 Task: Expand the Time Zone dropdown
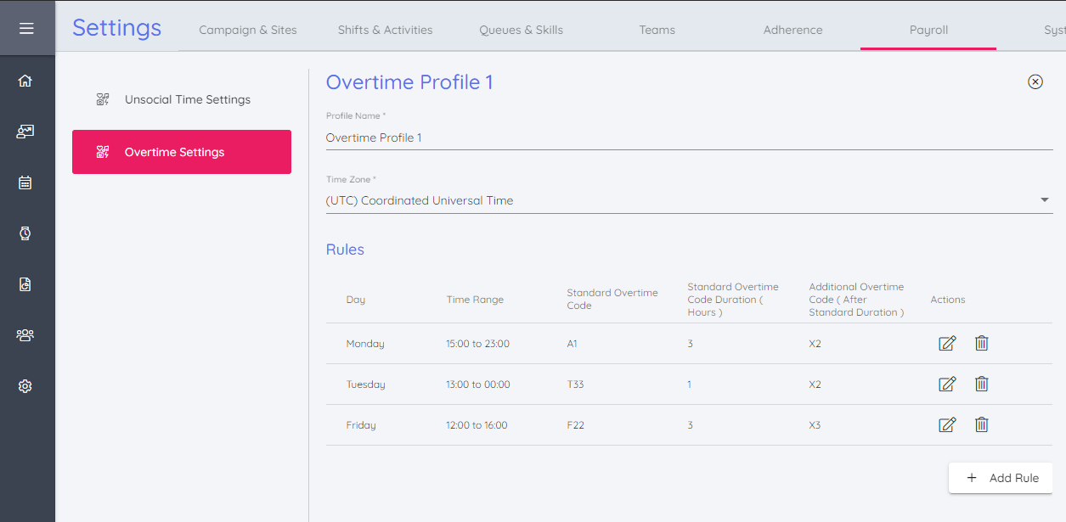1044,200
